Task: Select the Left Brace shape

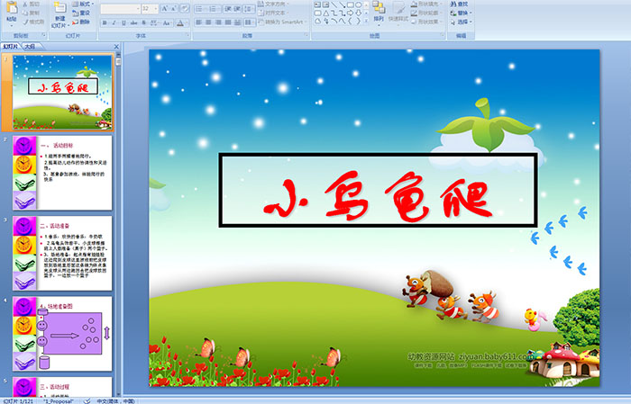Action: pyautogui.click(x=350, y=21)
